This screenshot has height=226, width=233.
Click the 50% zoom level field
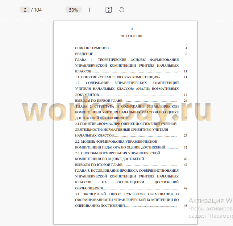(74, 10)
